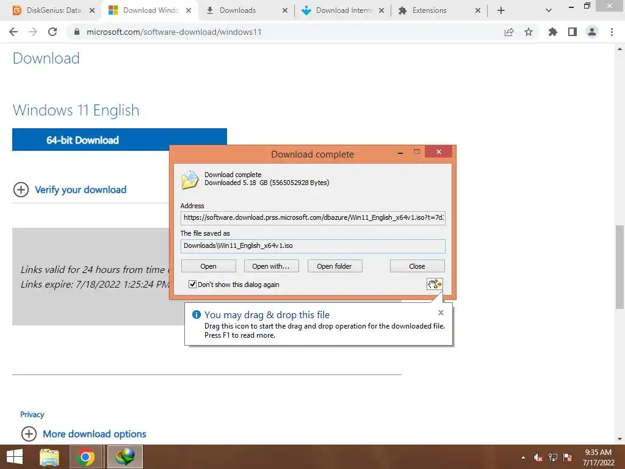
Task: Toggle the browser side panel
Action: tap(573, 32)
